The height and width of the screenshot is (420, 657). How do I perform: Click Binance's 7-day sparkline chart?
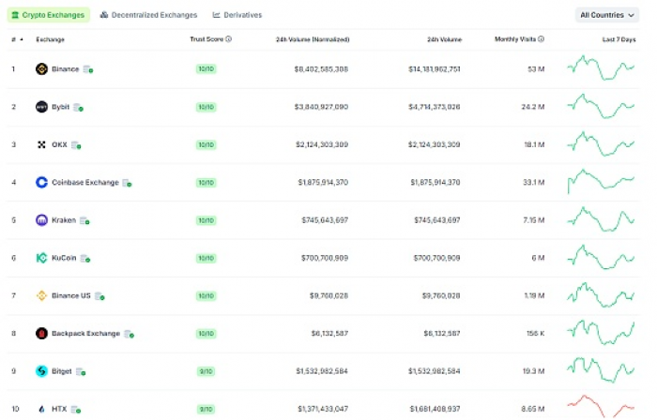pyautogui.click(x=601, y=67)
